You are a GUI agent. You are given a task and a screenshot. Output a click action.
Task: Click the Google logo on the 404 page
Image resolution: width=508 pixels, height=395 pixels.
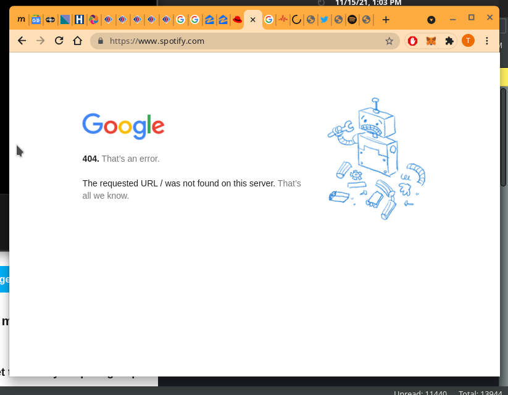coord(123,126)
